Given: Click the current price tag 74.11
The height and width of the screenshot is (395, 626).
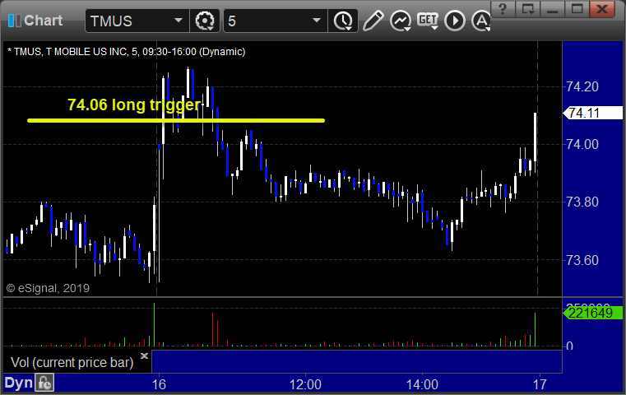Looking at the screenshot, I should click(x=593, y=113).
